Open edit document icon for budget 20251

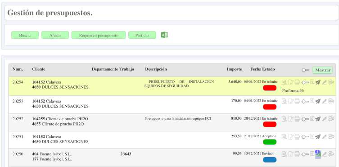click(x=291, y=136)
